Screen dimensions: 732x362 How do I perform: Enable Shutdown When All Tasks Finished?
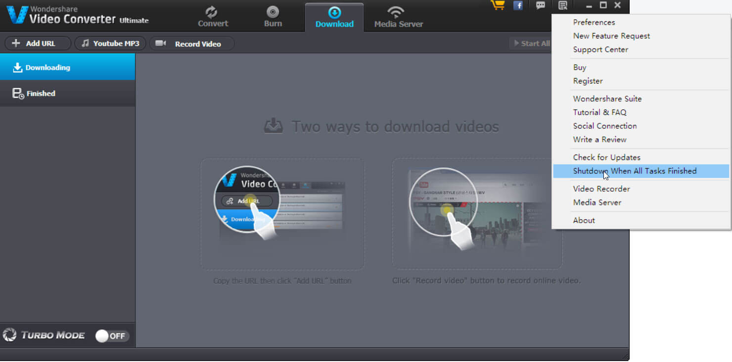[641, 171]
